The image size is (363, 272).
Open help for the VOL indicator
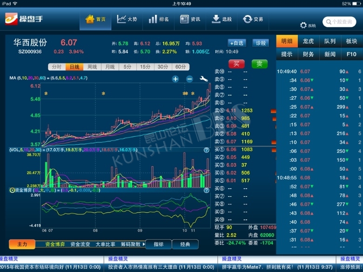[x=206, y=150]
